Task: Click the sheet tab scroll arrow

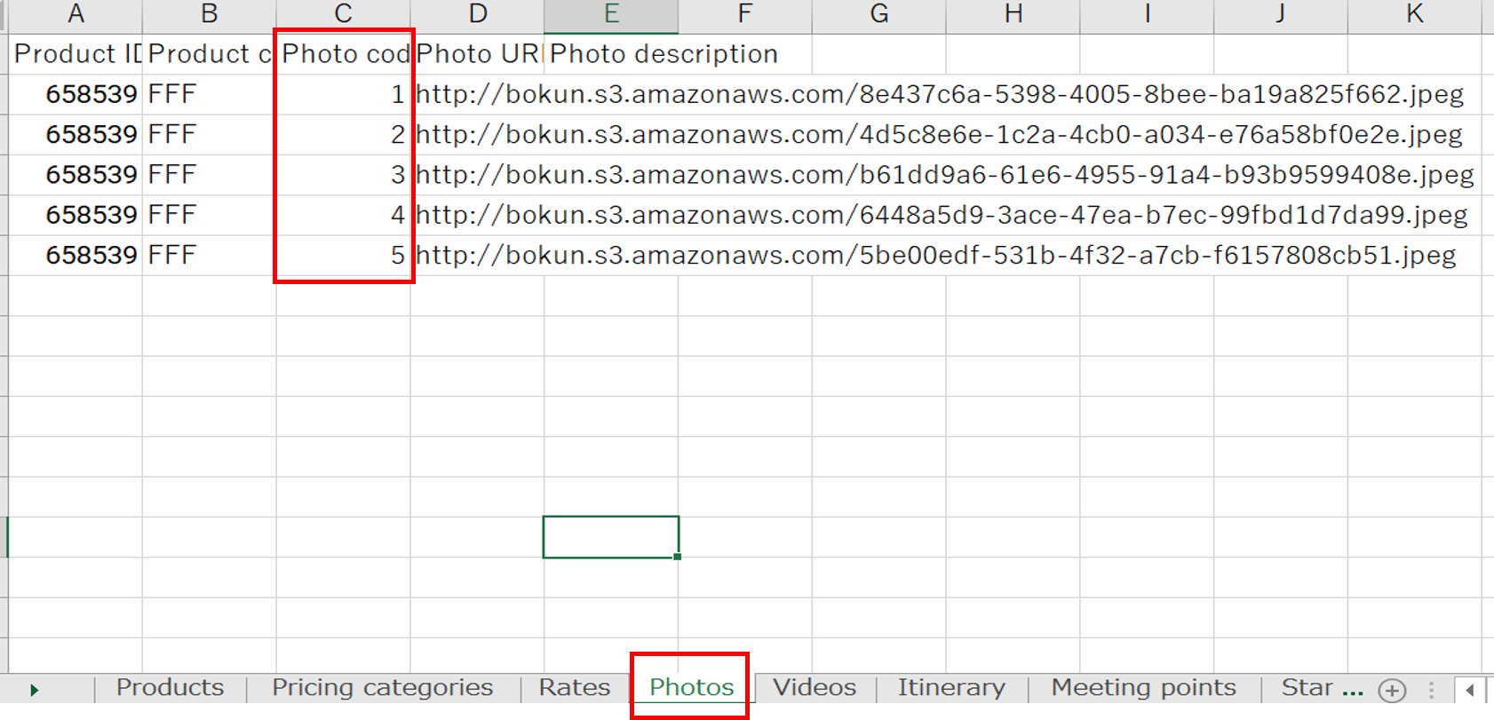Action: (34, 690)
